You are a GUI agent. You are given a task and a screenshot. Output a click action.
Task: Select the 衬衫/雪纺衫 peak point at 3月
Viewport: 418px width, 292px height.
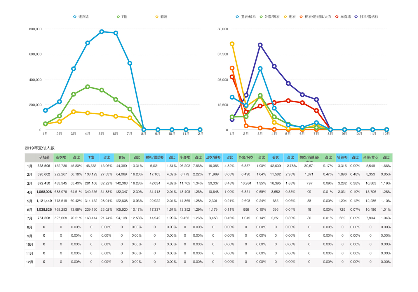coord(260,45)
